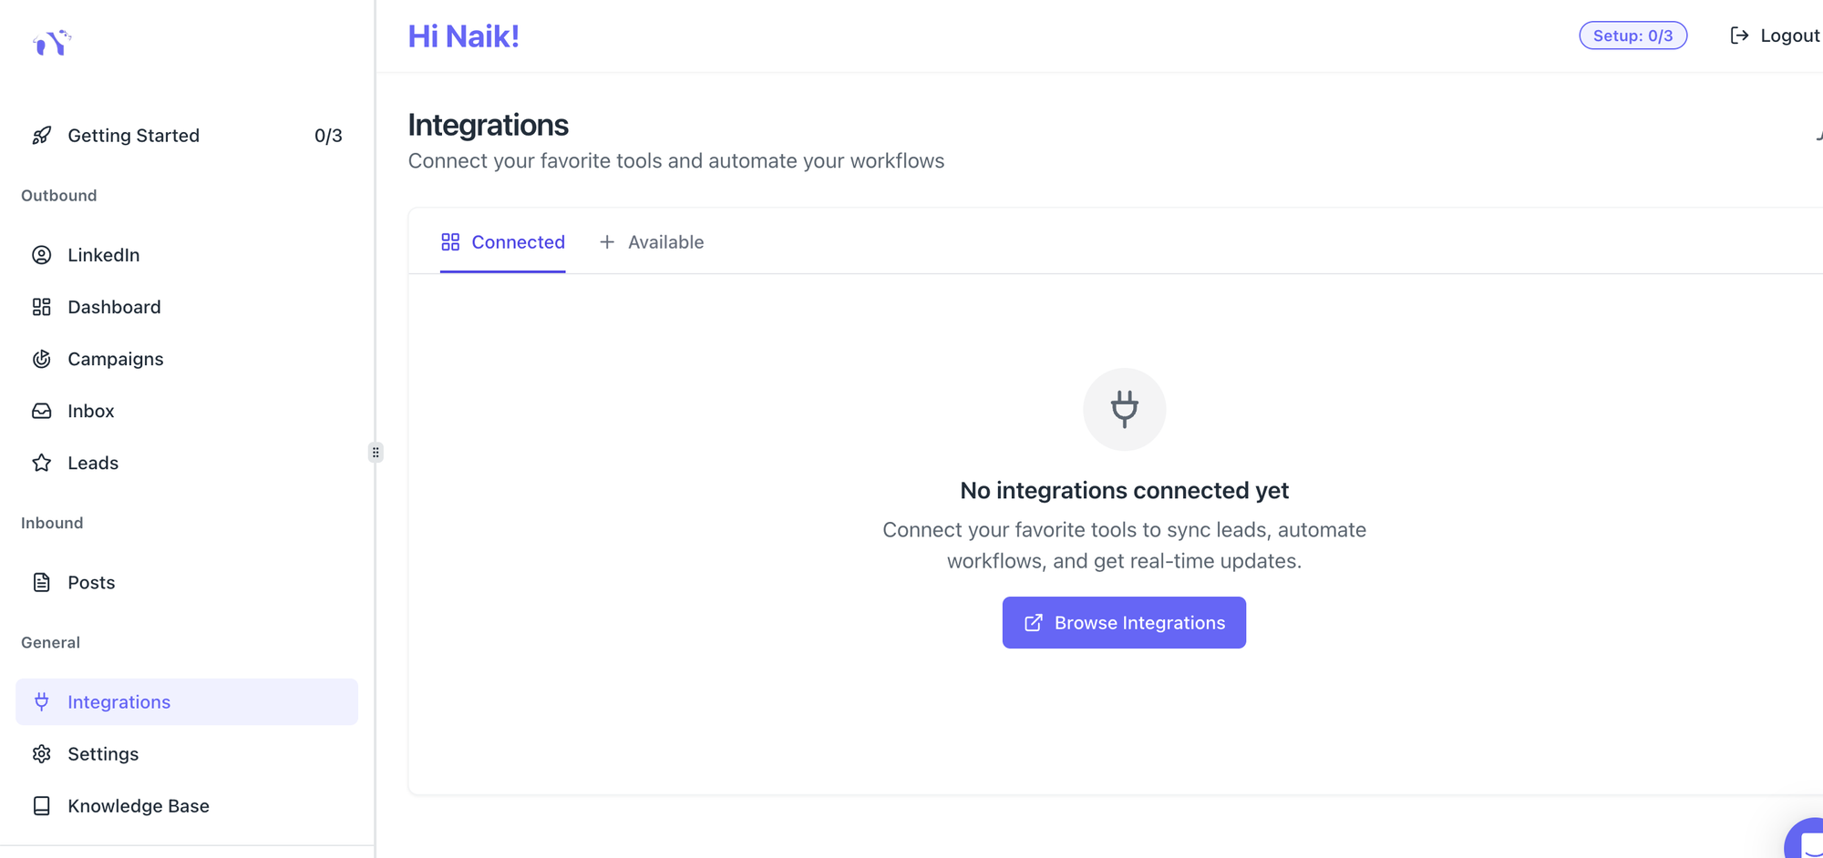Open LinkedIn via its profile icon
The image size is (1823, 858).
[42, 255]
